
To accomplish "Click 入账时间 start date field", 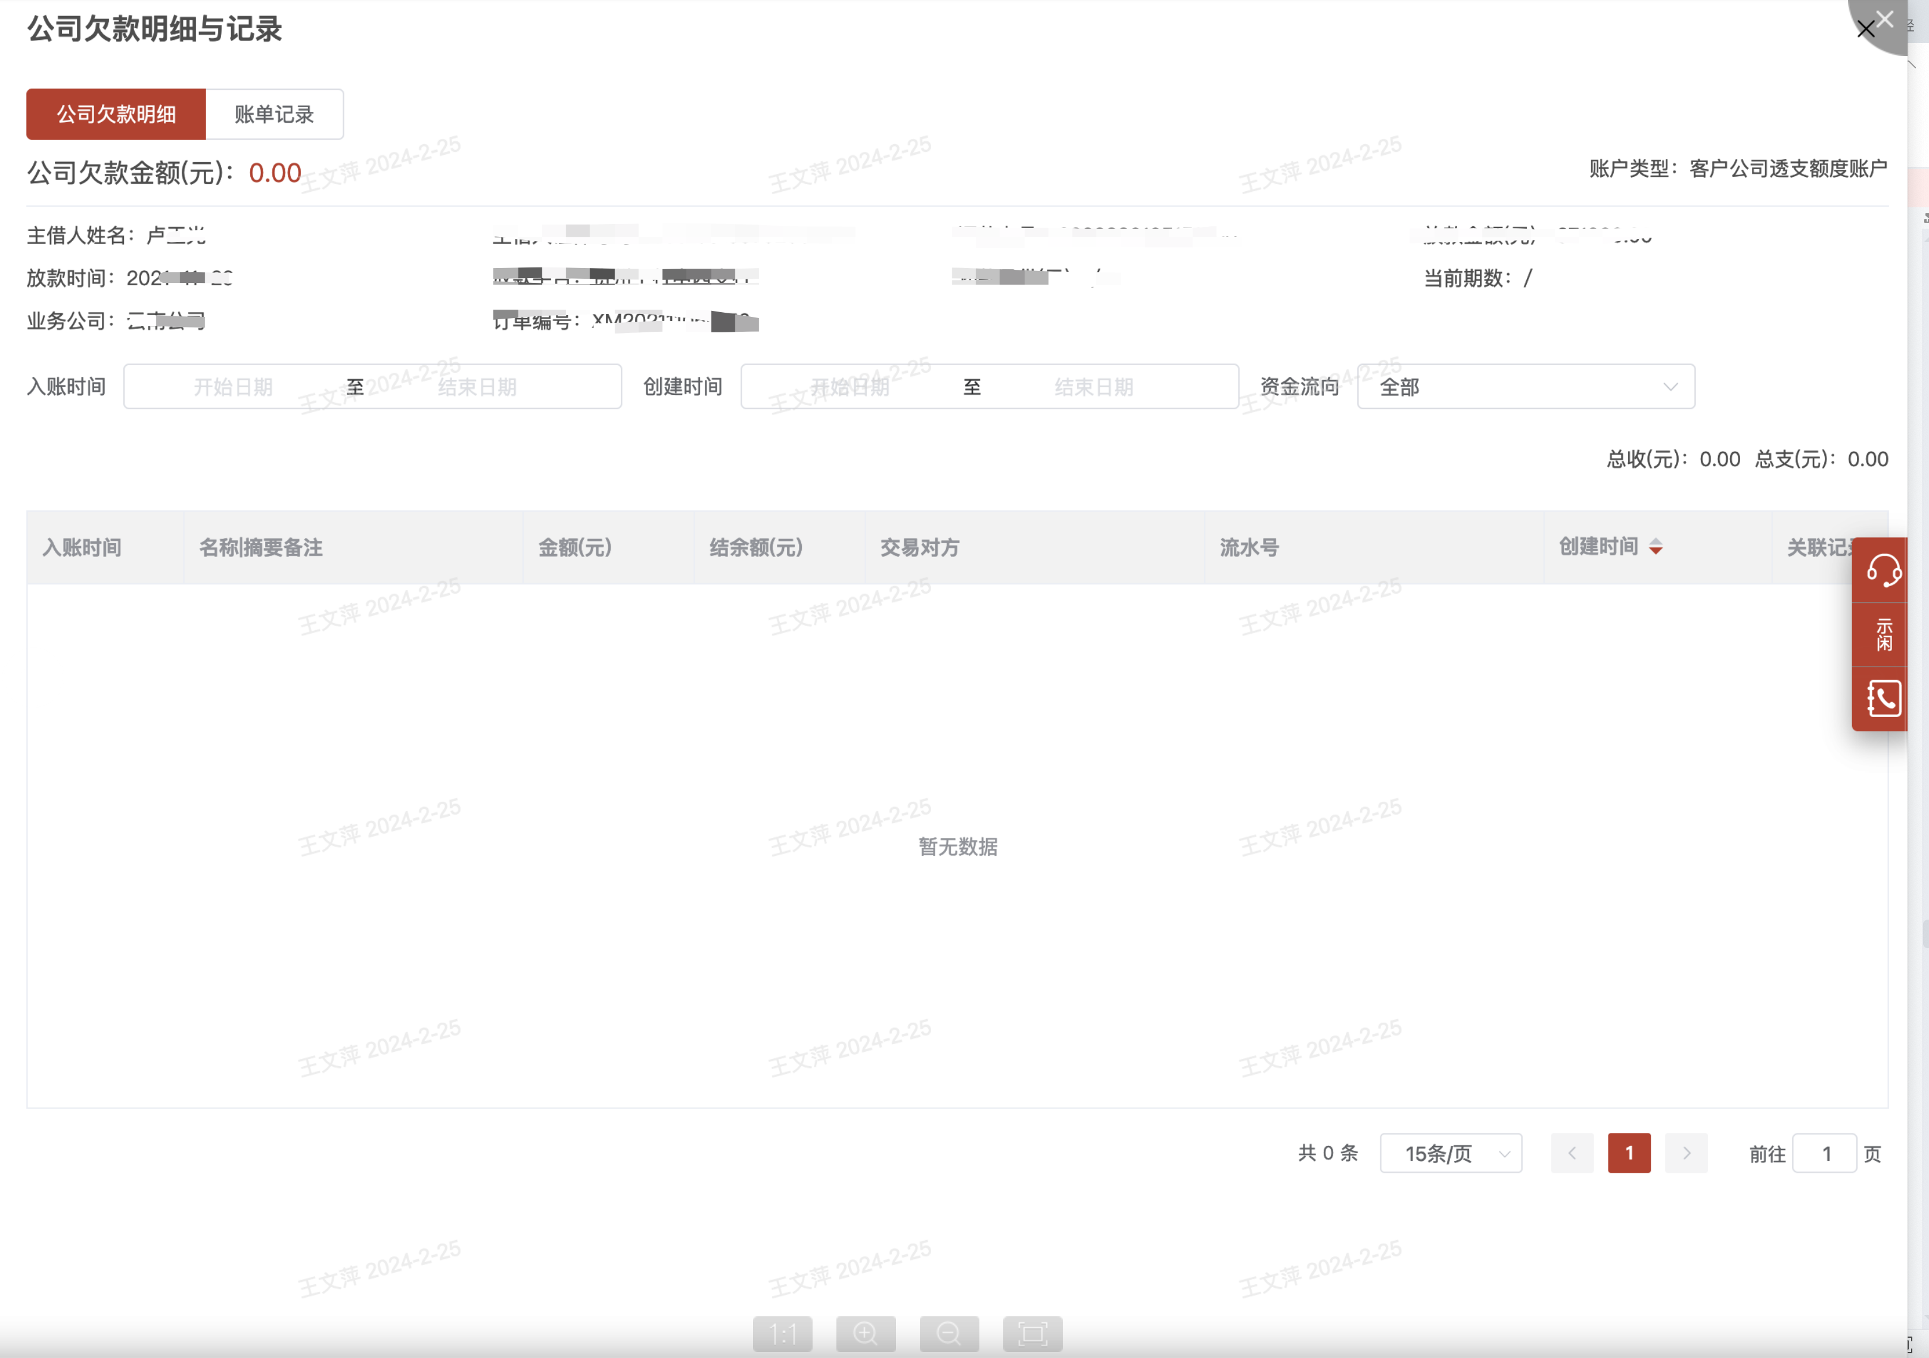I will 234,387.
